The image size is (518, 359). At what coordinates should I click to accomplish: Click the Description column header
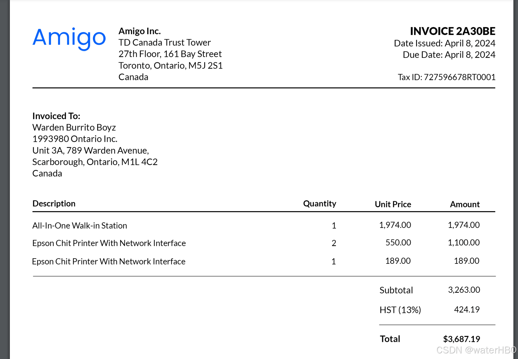coord(54,204)
